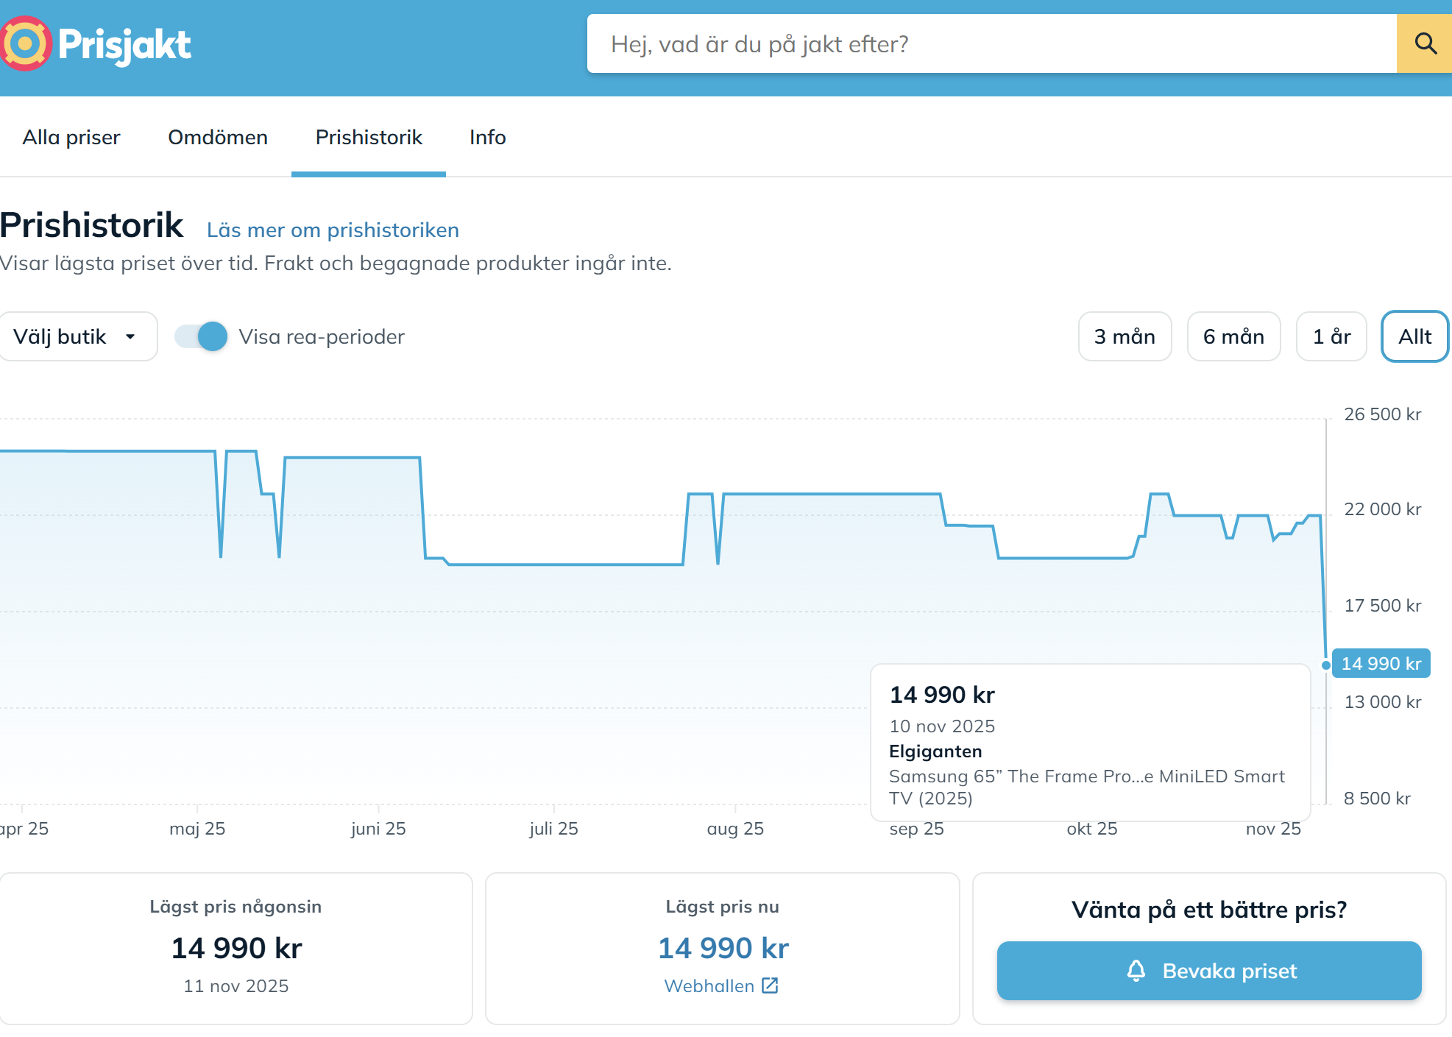1452x1037 pixels.
Task: Follow the Webhallen store link
Action: click(709, 986)
